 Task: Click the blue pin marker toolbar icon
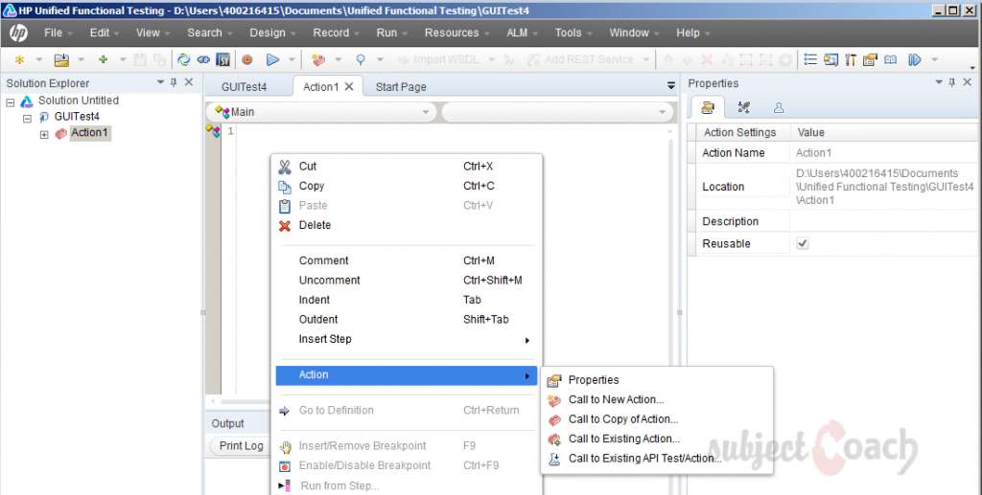[x=361, y=60]
